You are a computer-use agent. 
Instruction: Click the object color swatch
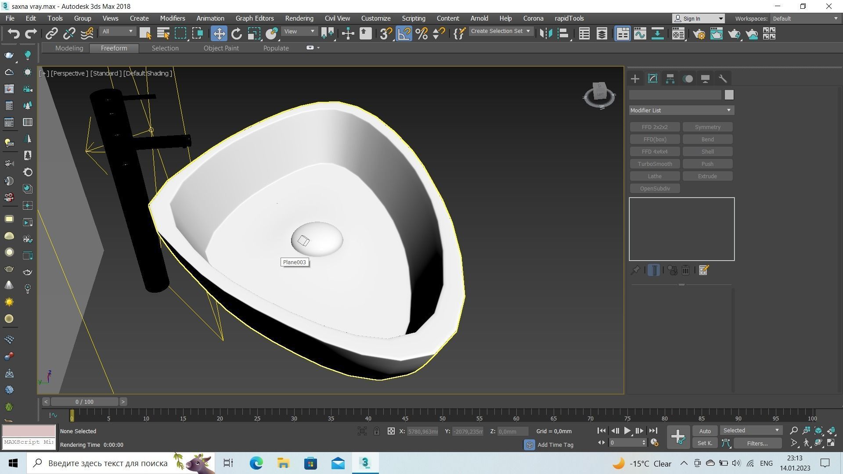[x=729, y=95]
